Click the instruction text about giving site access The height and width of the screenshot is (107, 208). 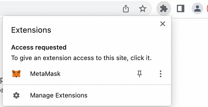81,58
